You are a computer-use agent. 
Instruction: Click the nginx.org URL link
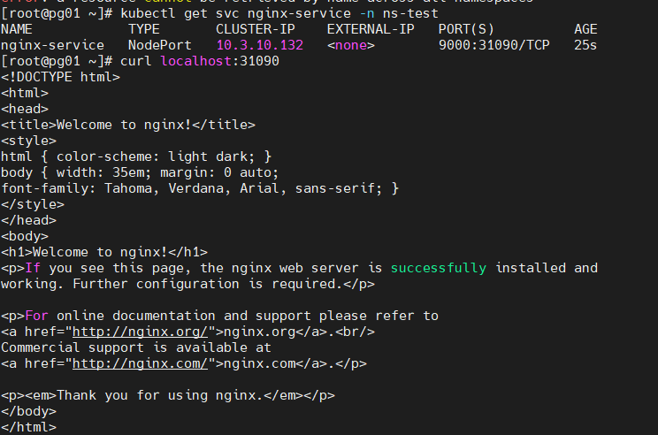(140, 332)
